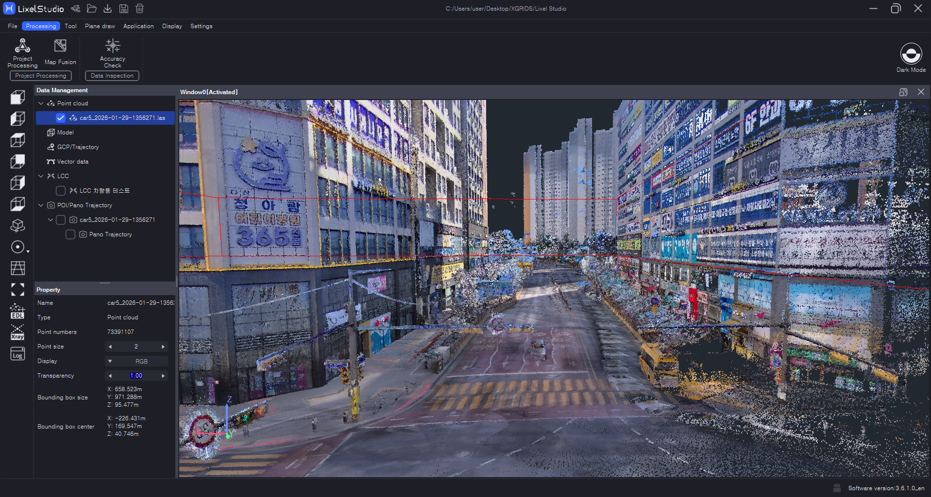Click the Transparency value field 1.00
The height and width of the screenshot is (497, 931).
136,376
